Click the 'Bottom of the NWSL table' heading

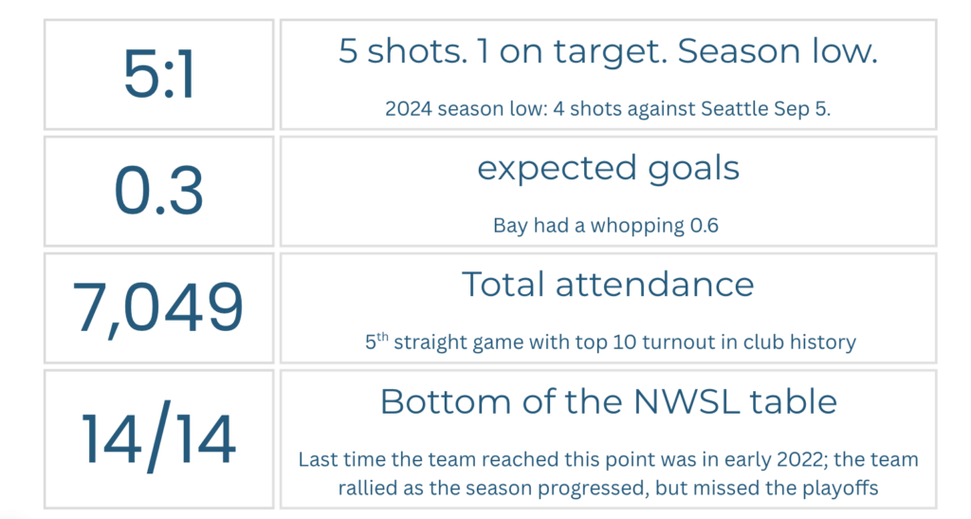tap(608, 402)
